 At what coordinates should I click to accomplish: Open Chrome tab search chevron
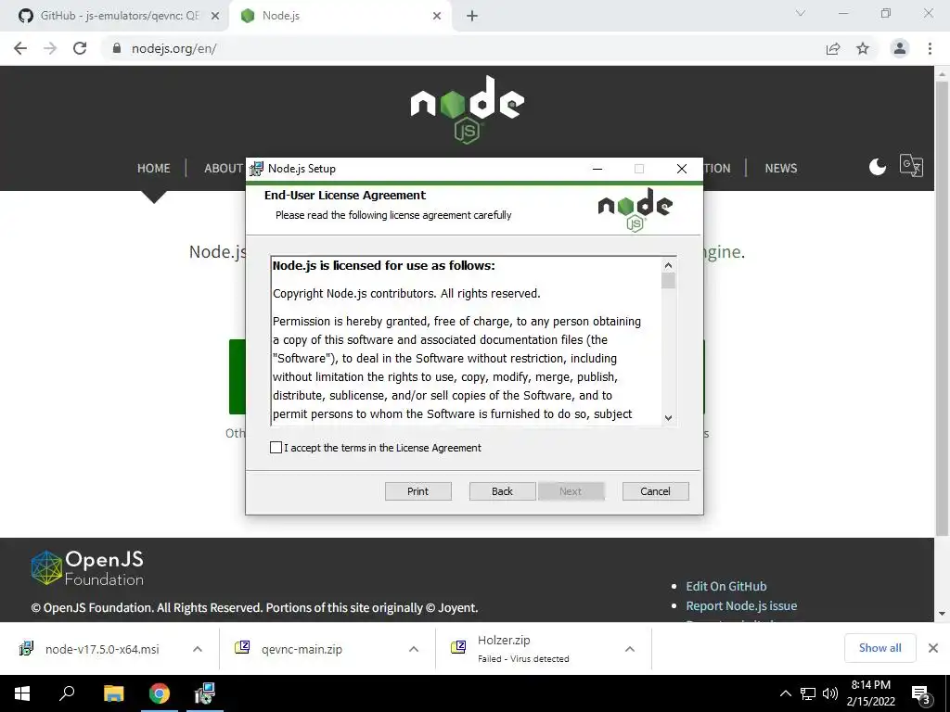point(801,13)
